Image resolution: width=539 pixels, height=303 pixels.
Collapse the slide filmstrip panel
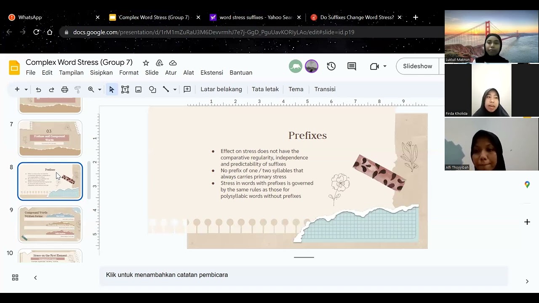35,277
